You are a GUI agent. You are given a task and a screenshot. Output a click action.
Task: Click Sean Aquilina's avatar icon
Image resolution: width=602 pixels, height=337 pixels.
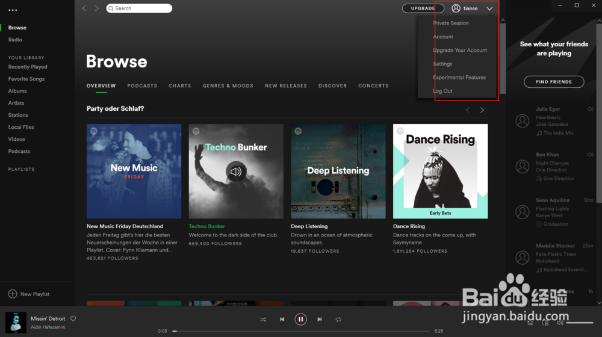click(x=522, y=212)
